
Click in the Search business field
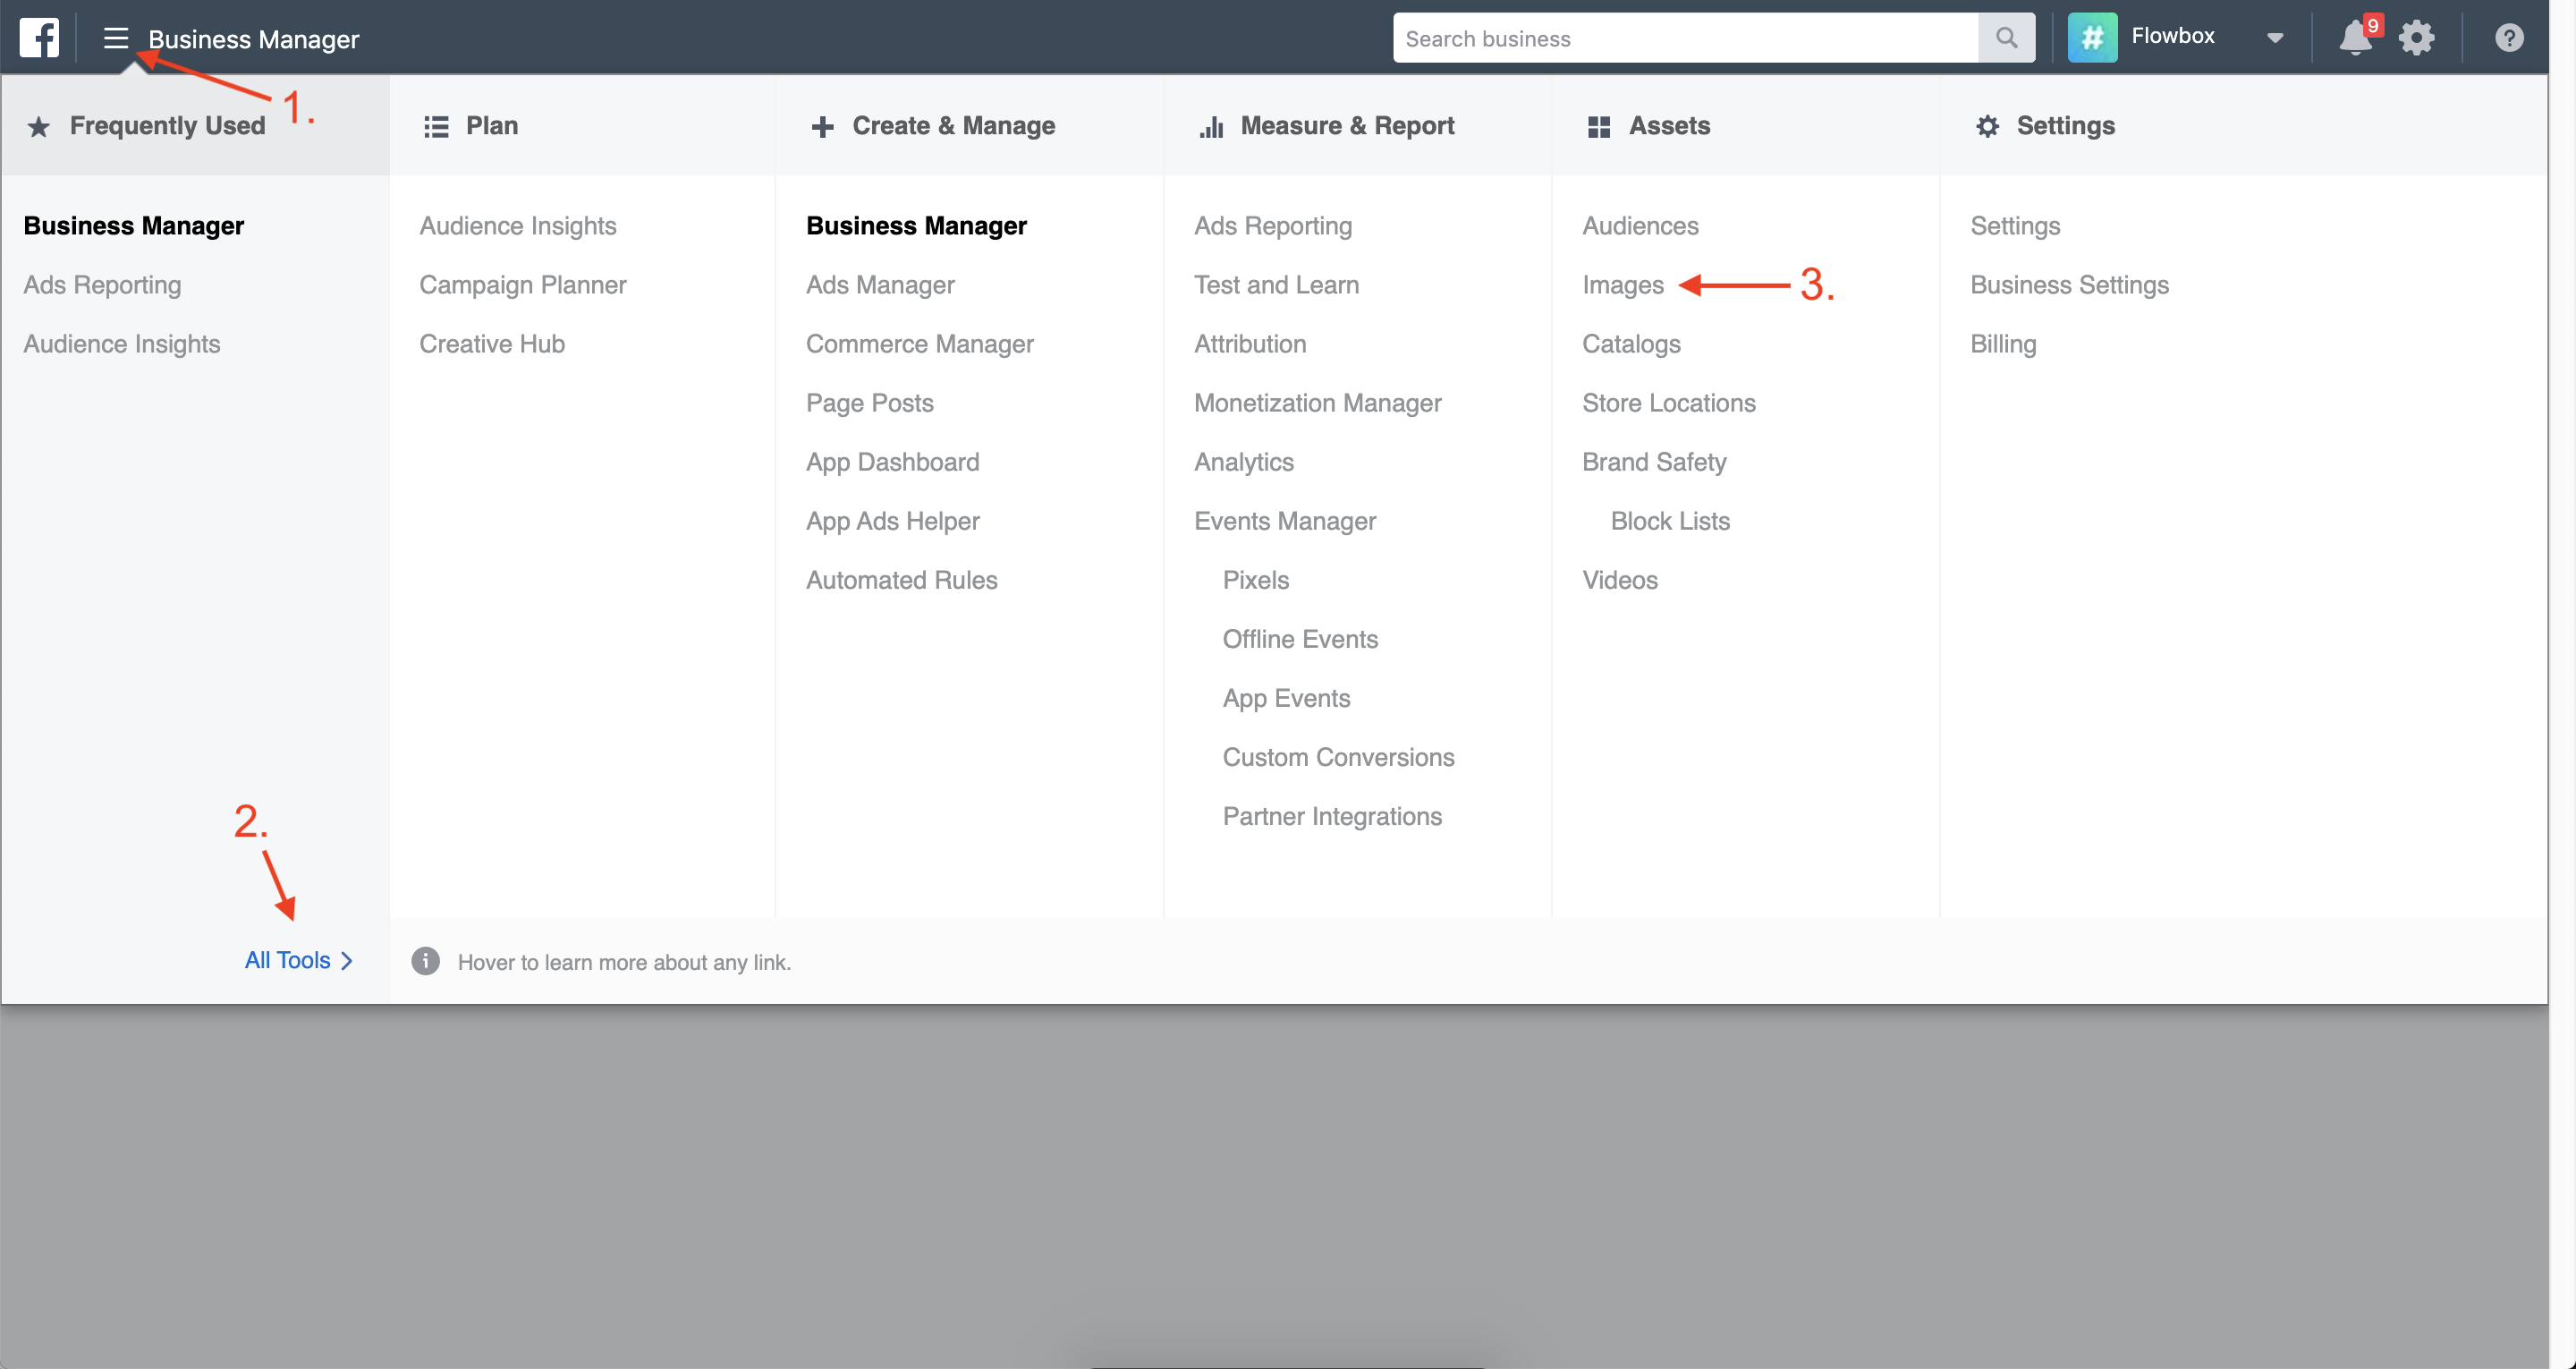[1684, 38]
